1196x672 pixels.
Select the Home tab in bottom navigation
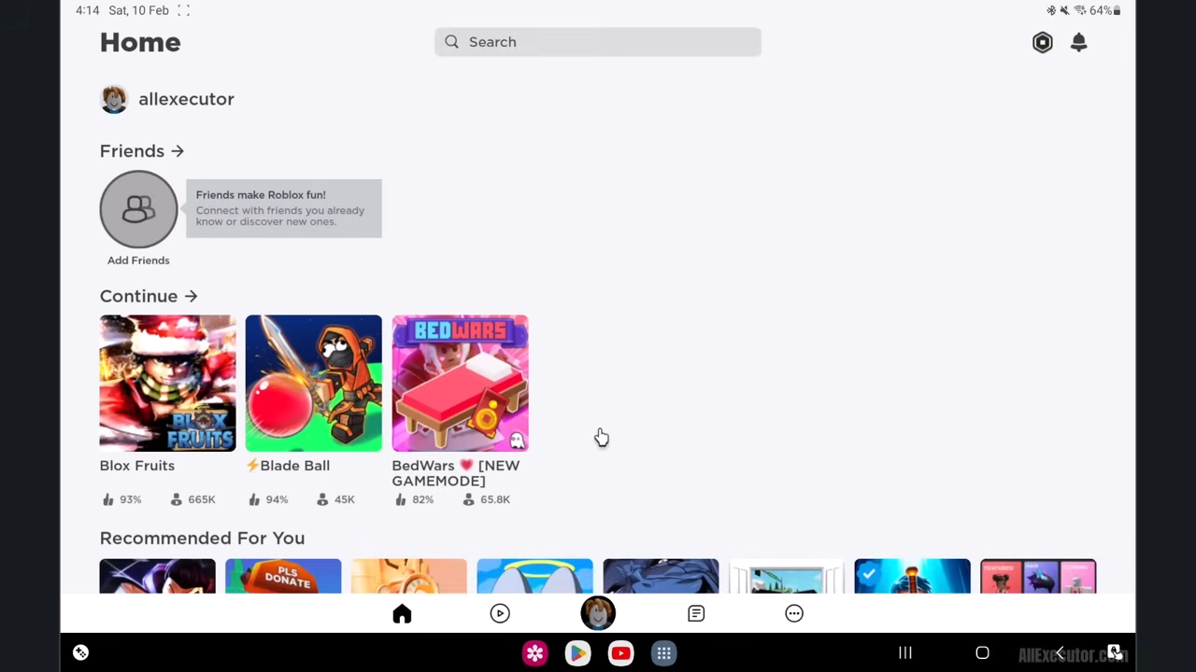click(x=402, y=613)
